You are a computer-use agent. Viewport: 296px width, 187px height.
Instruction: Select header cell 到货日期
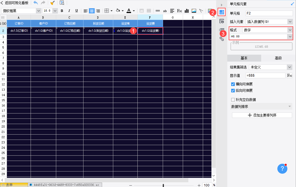pyautogui.click(x=98, y=24)
